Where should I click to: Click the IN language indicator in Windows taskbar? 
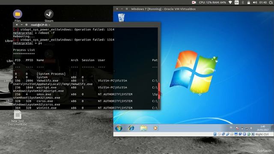click(x=231, y=128)
